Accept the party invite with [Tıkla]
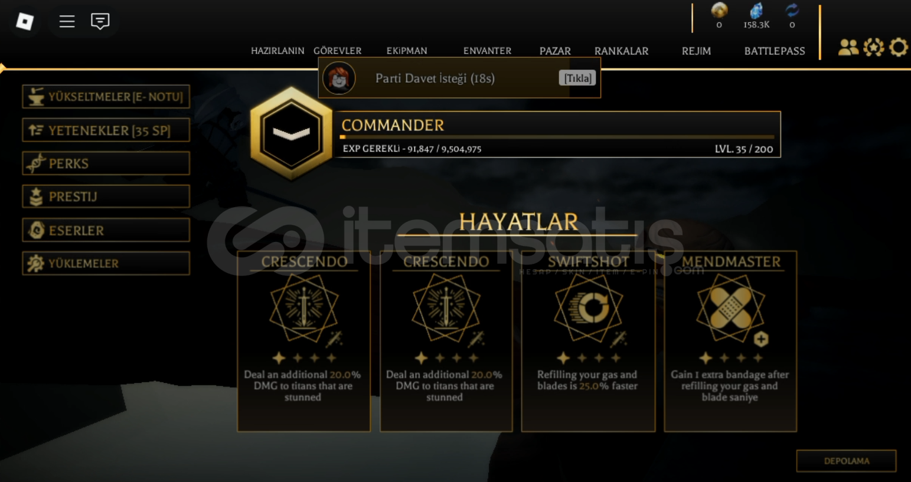This screenshot has width=911, height=482. (x=577, y=78)
